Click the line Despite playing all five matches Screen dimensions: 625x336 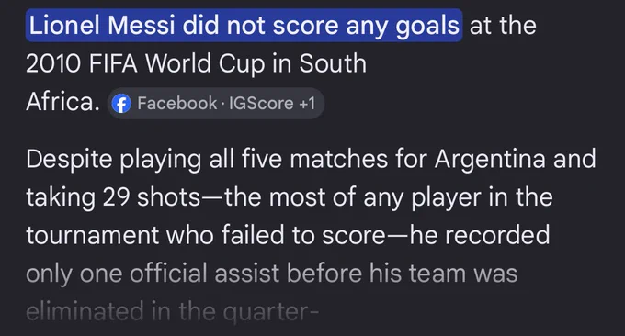[x=207, y=160]
